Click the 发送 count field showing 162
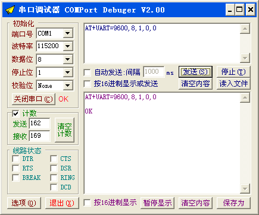The image size is (259, 215). (x=39, y=124)
